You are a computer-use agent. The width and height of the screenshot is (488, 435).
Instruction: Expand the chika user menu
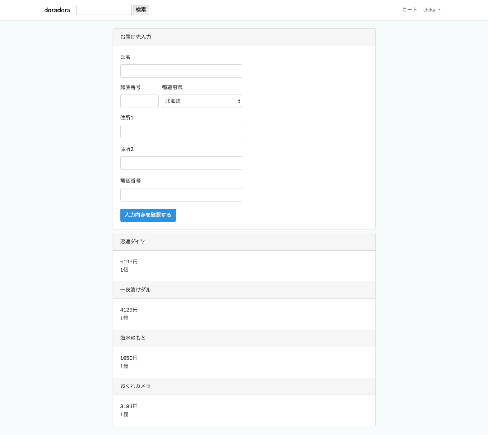[432, 10]
